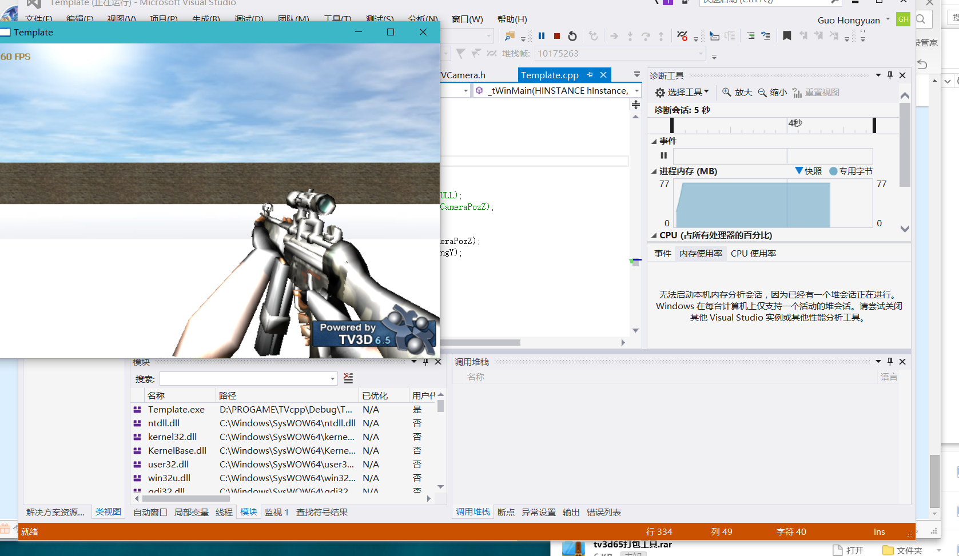Click the Step Out icon
This screenshot has height=556, width=959.
661,36
